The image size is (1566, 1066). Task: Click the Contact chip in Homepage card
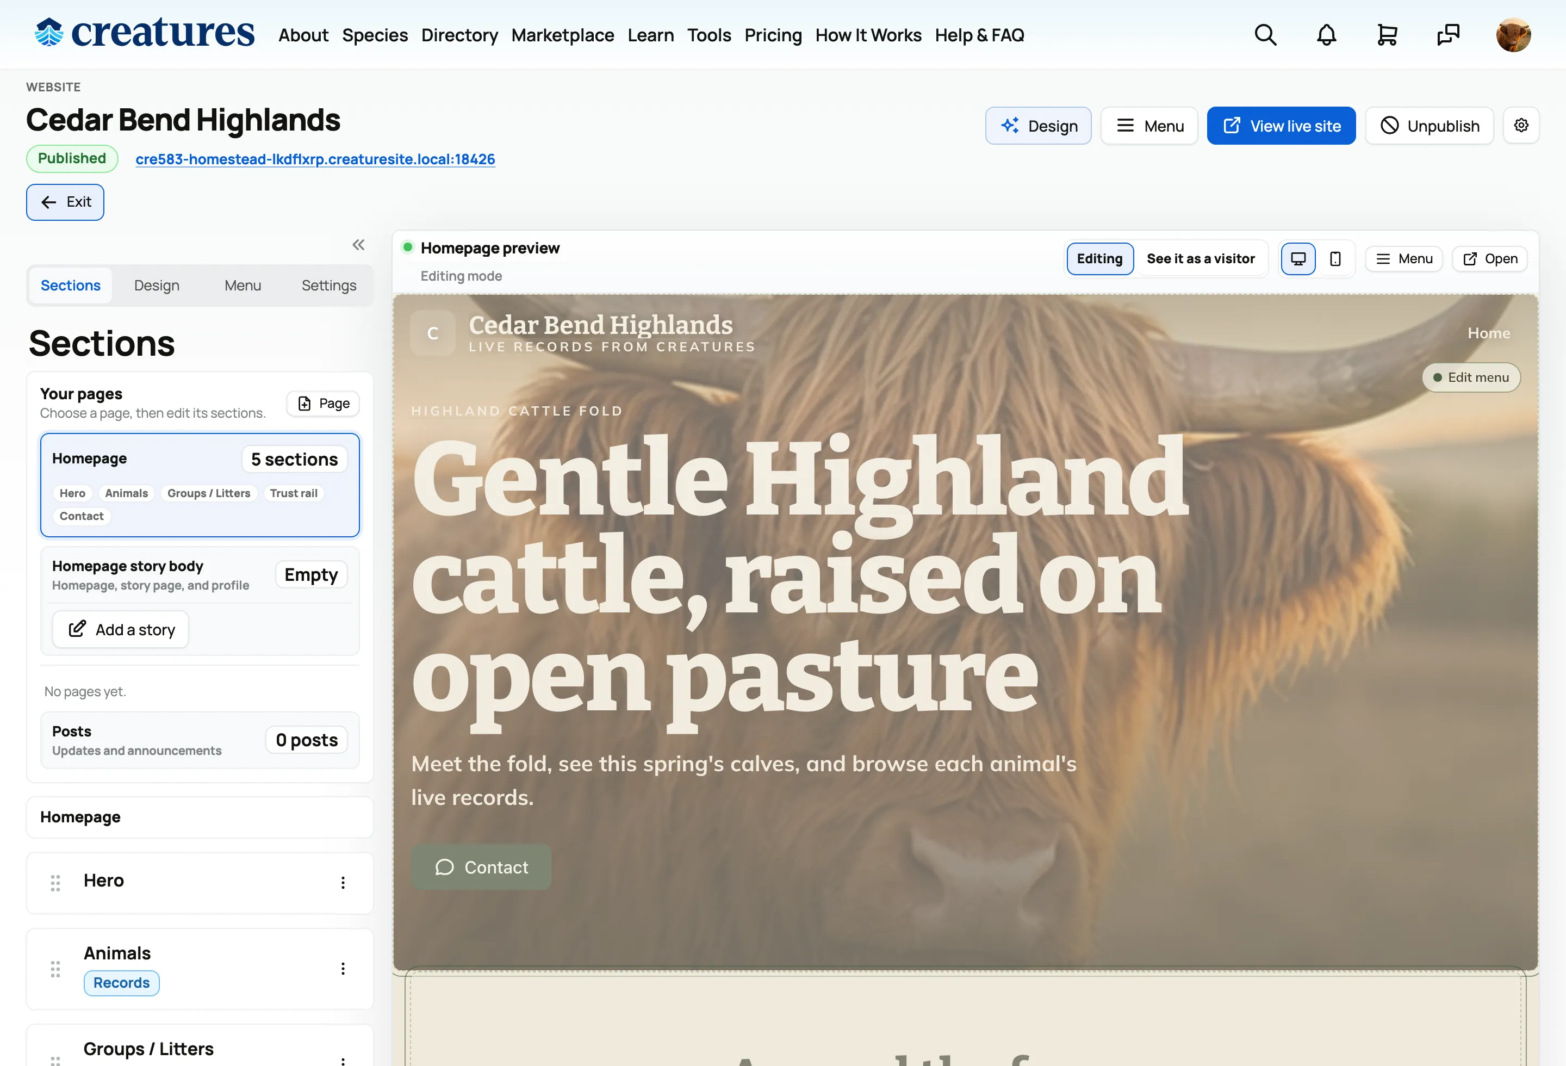point(82,516)
